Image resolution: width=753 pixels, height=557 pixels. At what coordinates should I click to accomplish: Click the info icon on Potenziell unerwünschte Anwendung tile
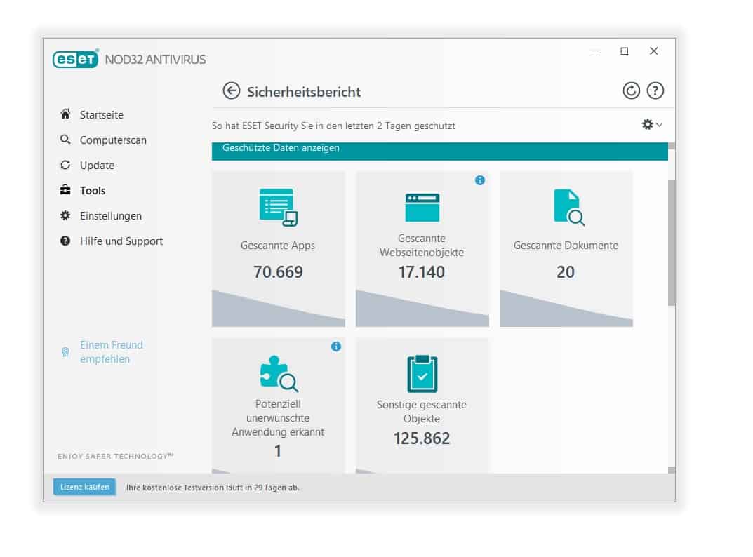[336, 347]
